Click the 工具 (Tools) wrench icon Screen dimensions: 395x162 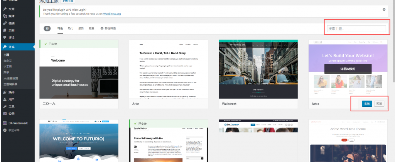pos(5,106)
